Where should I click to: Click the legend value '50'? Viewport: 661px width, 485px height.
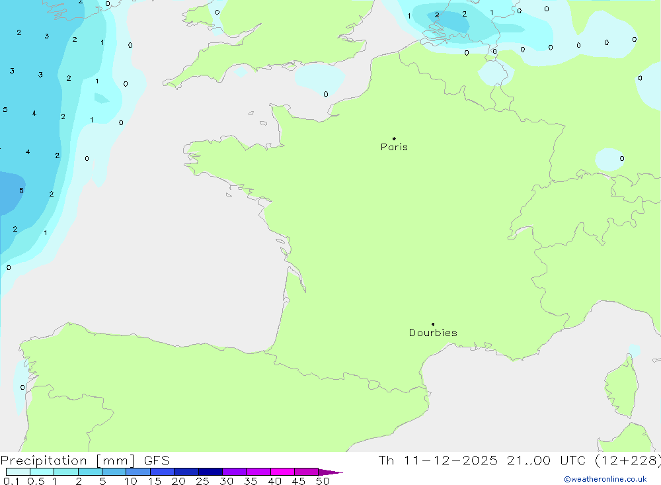(323, 481)
